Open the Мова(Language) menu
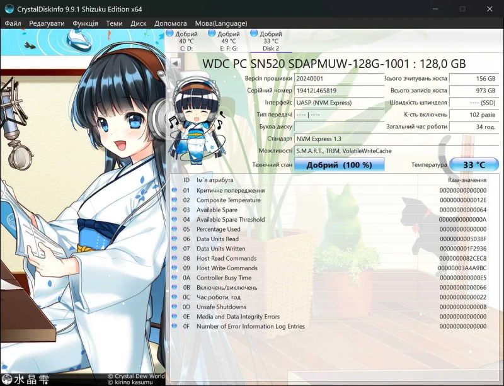 (221, 23)
